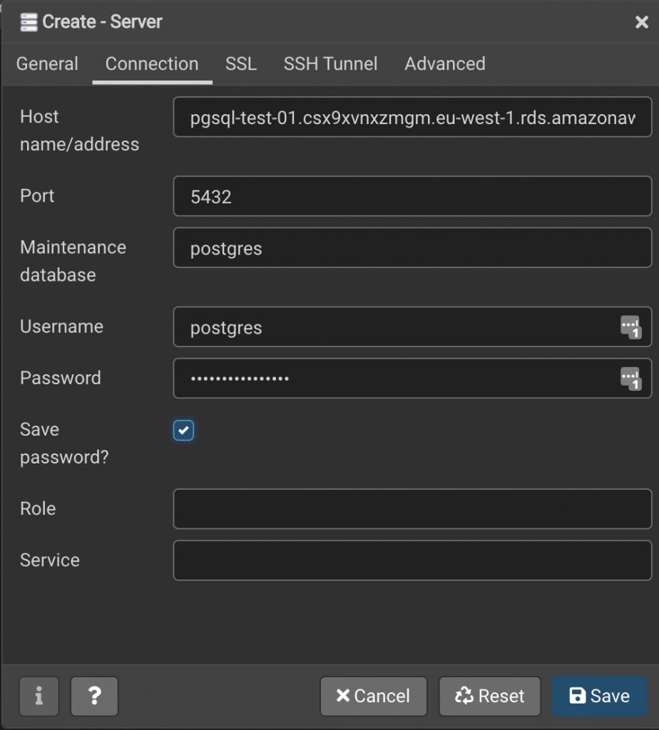Screen dimensions: 659x730
Task: Save the server configuration
Action: click(599, 696)
